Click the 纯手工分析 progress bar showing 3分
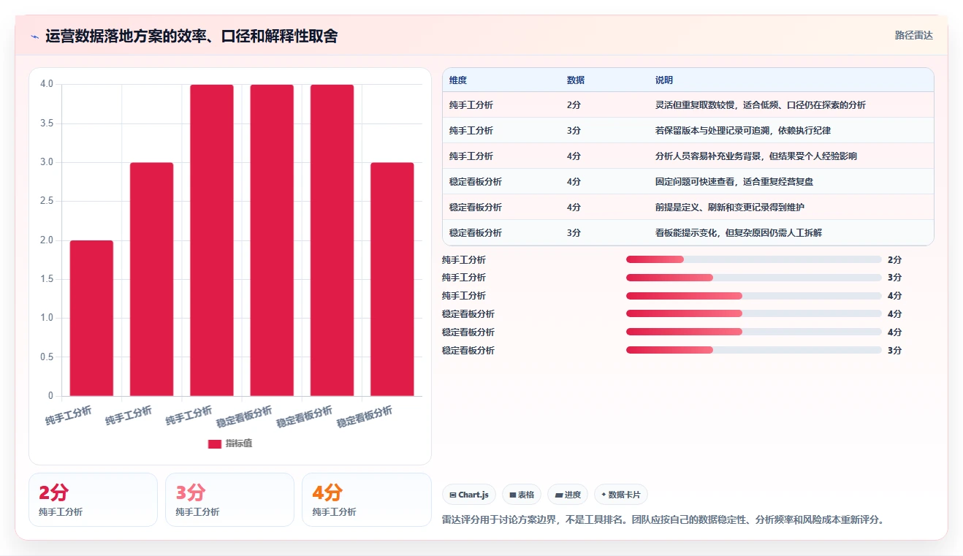Screen dimensions: 963x556 point(754,278)
